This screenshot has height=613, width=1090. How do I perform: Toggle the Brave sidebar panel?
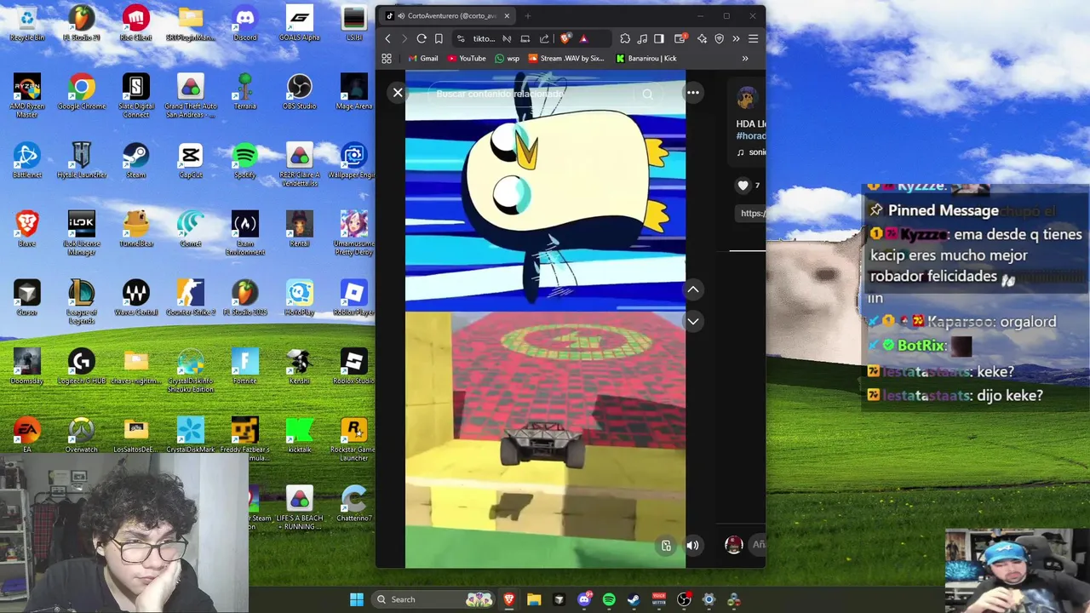659,38
